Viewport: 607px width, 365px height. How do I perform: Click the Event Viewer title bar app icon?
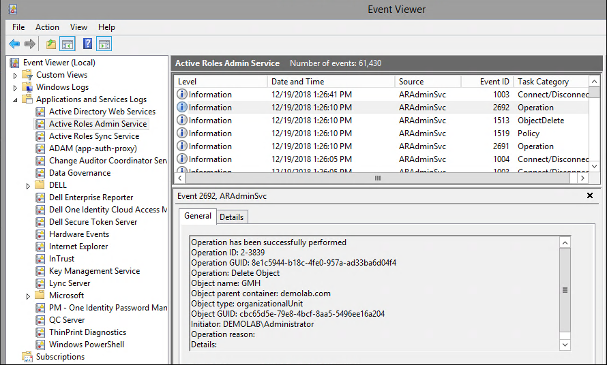pos(13,9)
